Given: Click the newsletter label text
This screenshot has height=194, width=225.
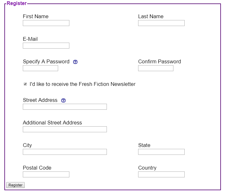Looking at the screenshot, I should 82,84.
